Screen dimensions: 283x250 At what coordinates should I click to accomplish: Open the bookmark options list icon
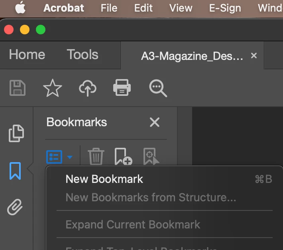pos(54,157)
